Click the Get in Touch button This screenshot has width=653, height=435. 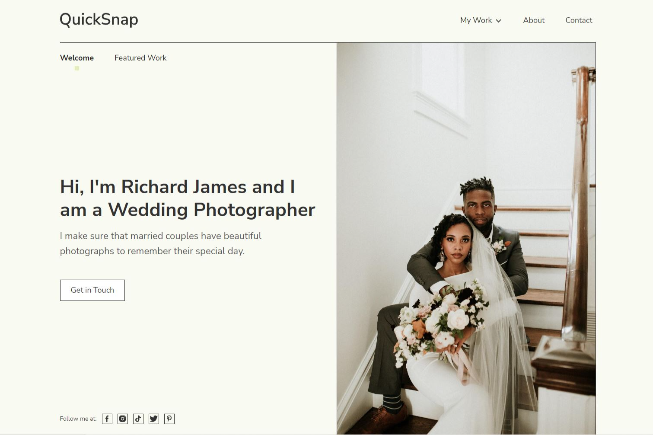(x=92, y=290)
